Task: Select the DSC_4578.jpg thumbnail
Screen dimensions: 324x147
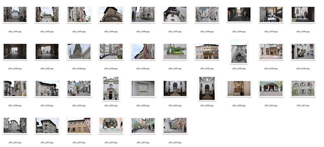Action: [271, 15]
